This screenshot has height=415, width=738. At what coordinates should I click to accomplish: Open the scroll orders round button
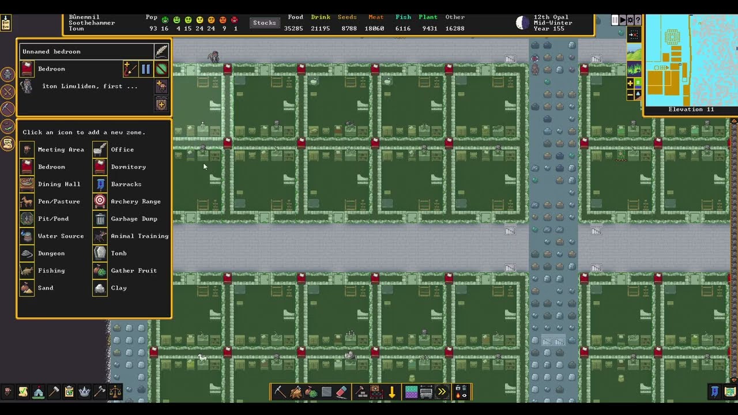click(x=7, y=144)
